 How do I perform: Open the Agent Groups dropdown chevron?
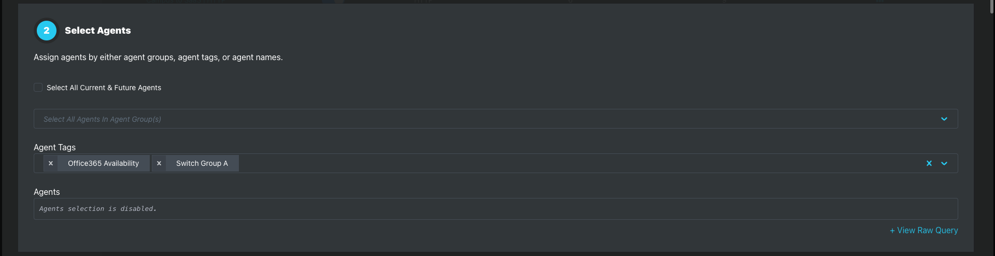click(944, 119)
